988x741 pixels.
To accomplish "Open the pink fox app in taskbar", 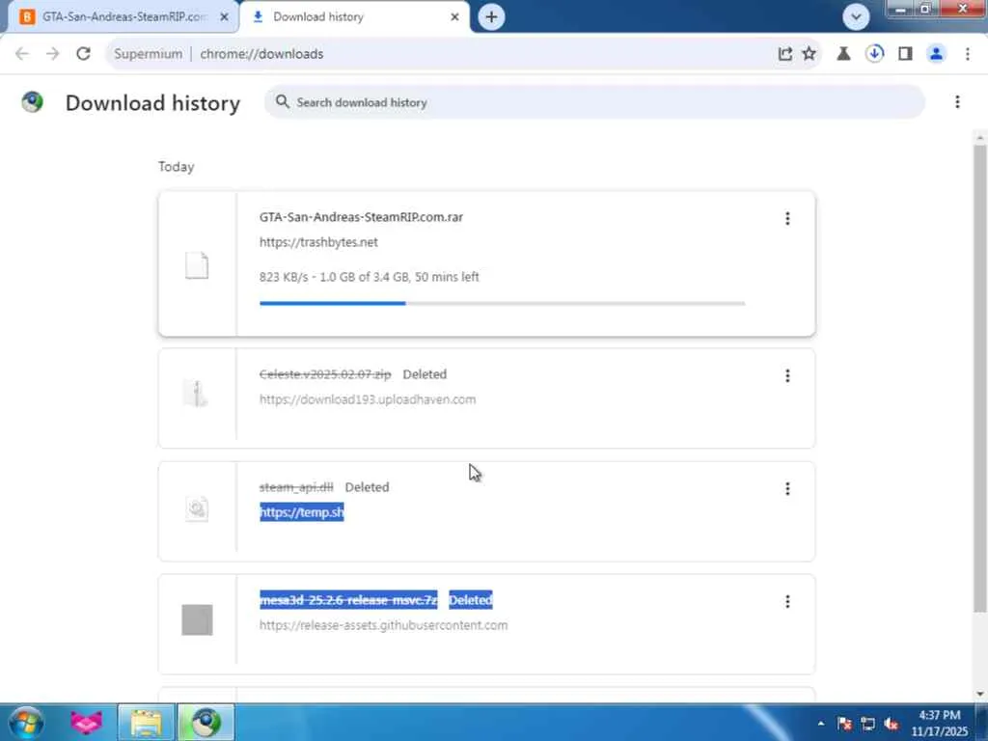I will point(86,722).
